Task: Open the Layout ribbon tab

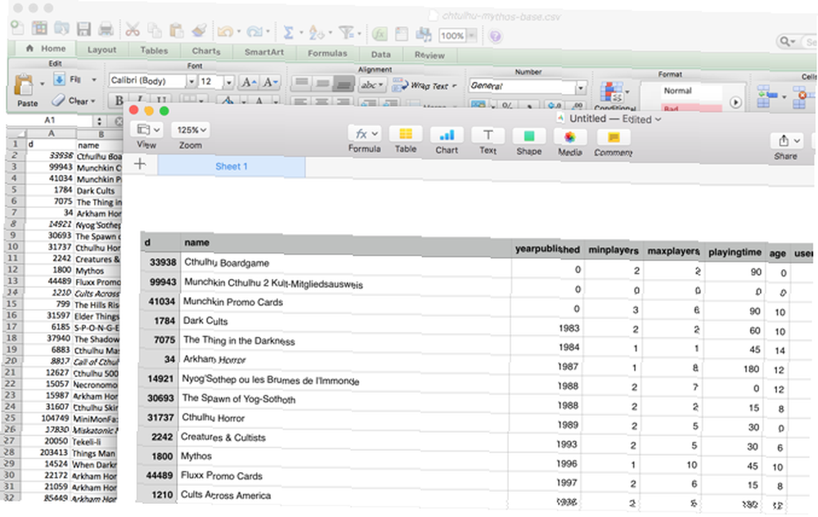Action: click(101, 50)
